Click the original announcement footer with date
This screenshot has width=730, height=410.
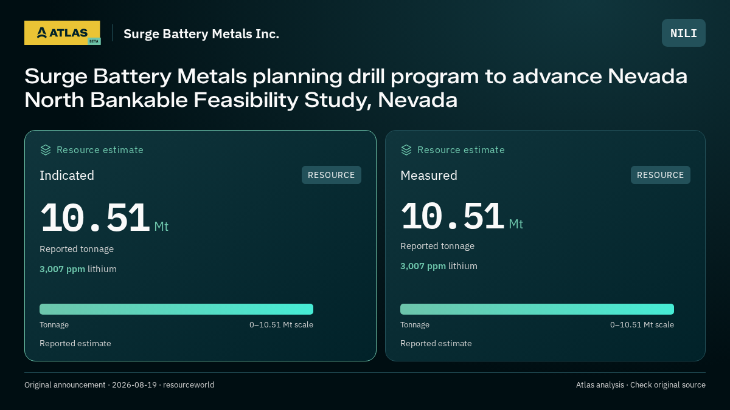(x=119, y=385)
